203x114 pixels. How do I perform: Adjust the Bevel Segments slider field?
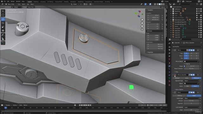[192, 104]
